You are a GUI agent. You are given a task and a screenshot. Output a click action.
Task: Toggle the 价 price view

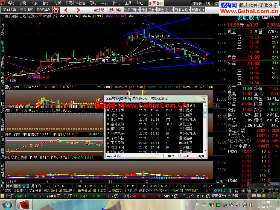pos(237,191)
